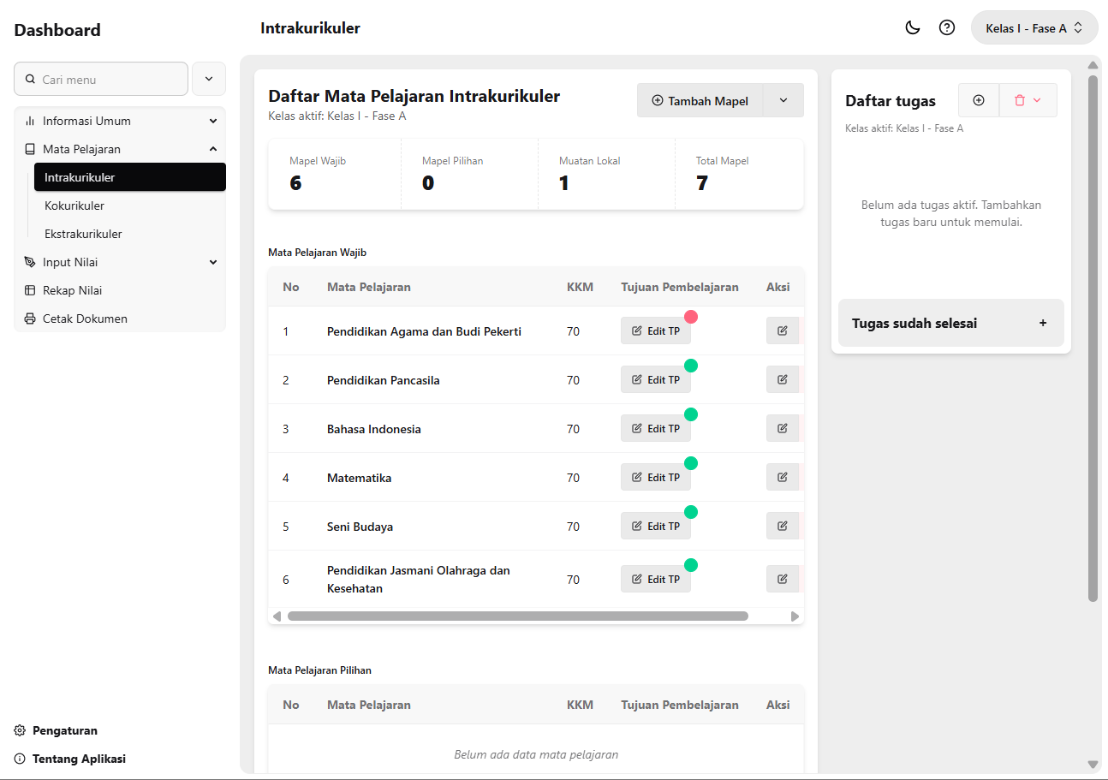Screen dimensions: 1108x780
Task: Click the add task plus icon
Action: 979,100
